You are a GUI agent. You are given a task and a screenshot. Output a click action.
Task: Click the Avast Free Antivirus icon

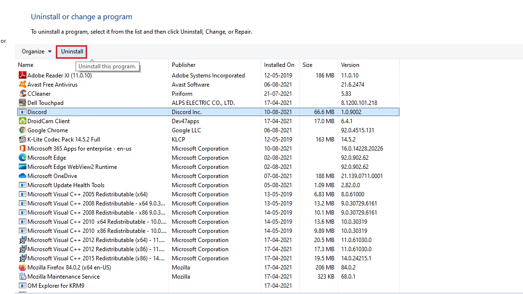pos(22,84)
